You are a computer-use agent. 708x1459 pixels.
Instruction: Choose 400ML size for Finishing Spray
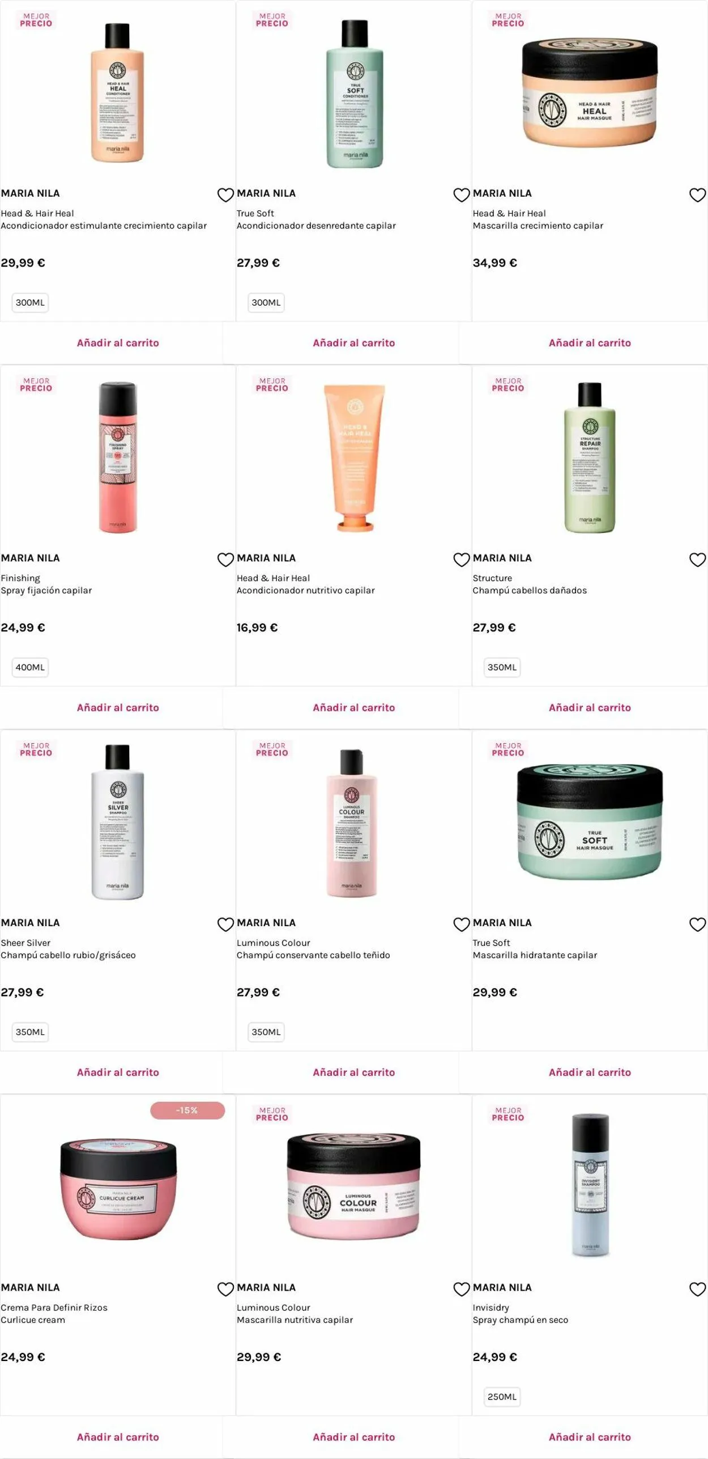[30, 667]
